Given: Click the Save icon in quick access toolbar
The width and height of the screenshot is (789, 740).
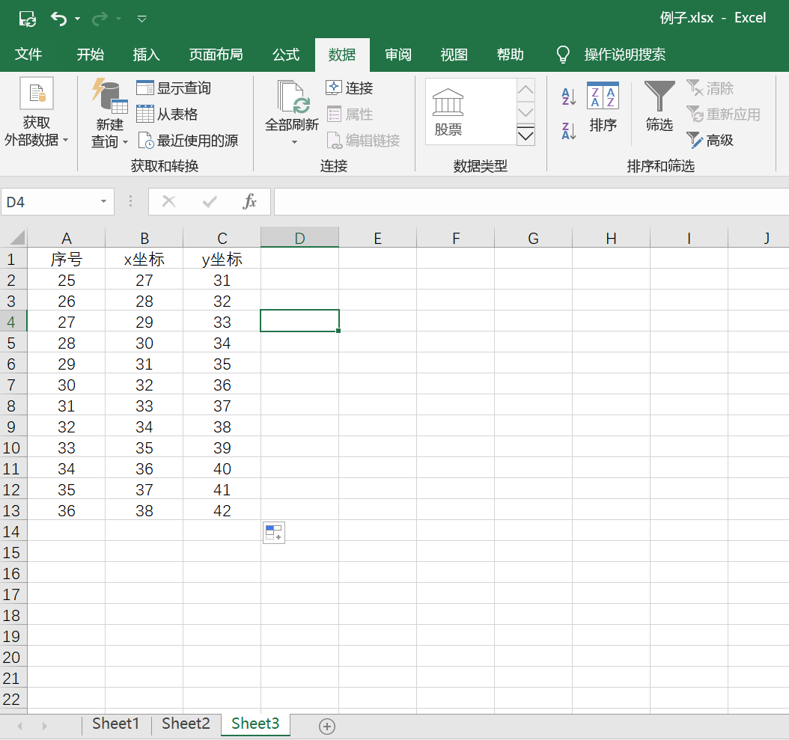Looking at the screenshot, I should point(27,19).
